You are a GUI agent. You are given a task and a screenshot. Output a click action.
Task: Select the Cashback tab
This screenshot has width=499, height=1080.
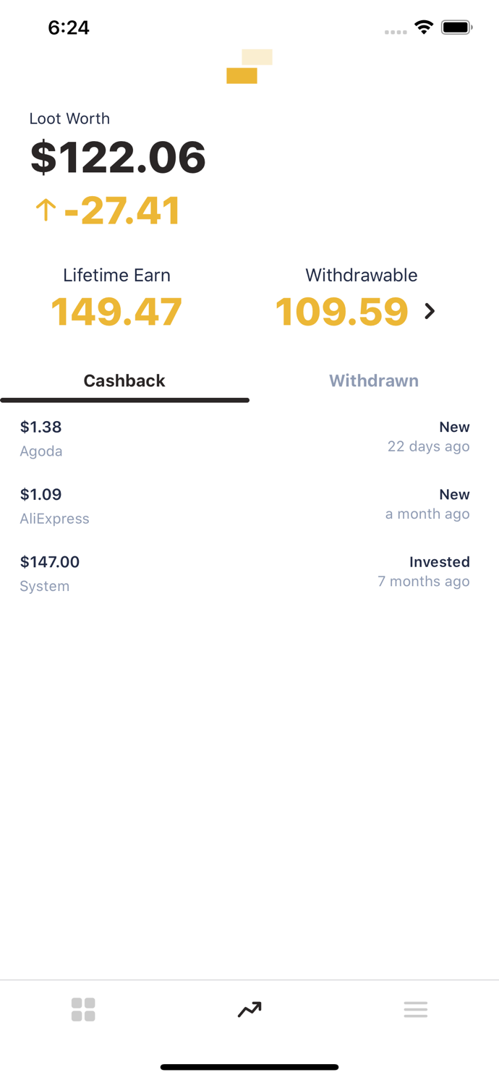point(124,380)
